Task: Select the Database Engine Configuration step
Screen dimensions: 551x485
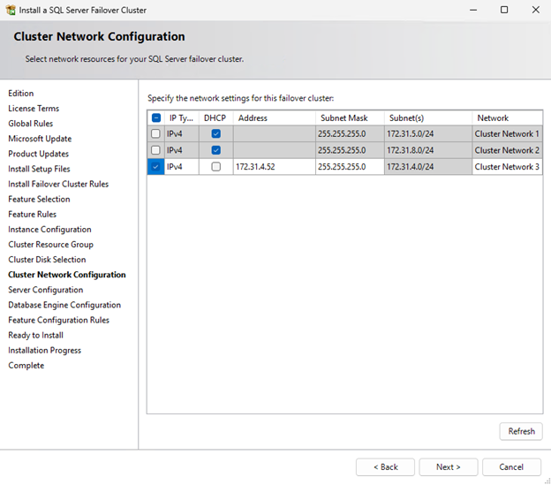Action: 64,305
